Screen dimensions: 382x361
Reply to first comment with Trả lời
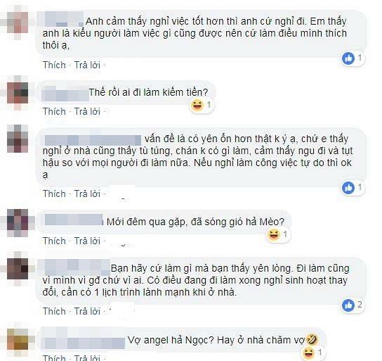point(87,65)
